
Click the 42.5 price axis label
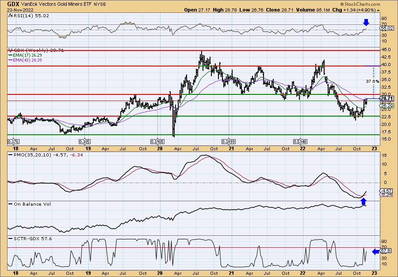385,58
